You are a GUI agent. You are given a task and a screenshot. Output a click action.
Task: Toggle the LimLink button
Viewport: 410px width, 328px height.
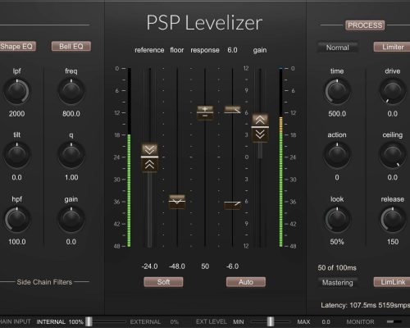click(392, 282)
